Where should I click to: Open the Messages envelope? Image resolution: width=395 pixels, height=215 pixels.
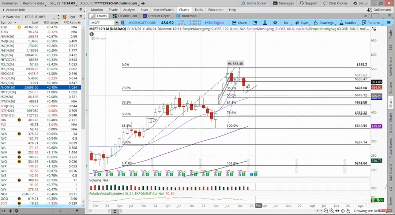click(283, 3)
